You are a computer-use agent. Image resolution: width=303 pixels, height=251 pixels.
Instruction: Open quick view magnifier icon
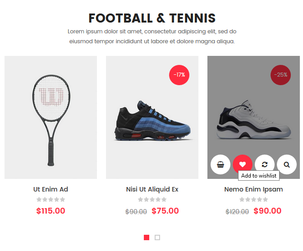(287, 164)
